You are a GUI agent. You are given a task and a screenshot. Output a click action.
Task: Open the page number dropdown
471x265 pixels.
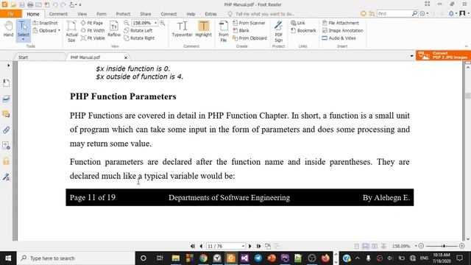point(243,246)
